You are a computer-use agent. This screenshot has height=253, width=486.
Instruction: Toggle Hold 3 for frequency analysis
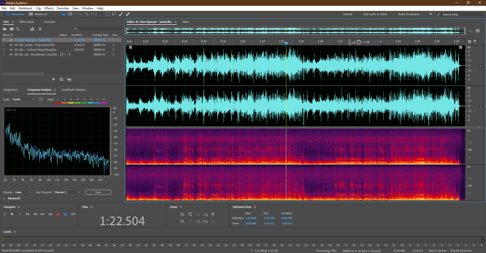click(x=71, y=100)
